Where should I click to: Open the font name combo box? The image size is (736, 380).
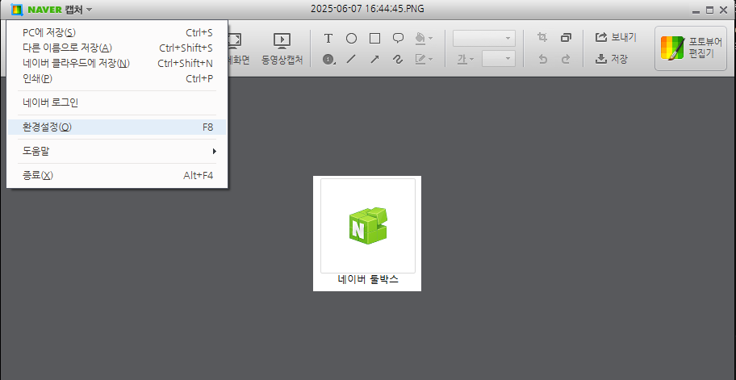(484, 39)
